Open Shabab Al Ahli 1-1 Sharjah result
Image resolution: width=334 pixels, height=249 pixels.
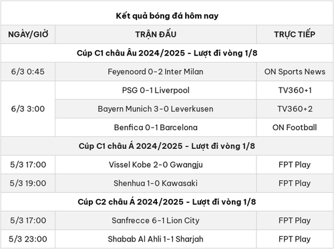tap(156, 239)
